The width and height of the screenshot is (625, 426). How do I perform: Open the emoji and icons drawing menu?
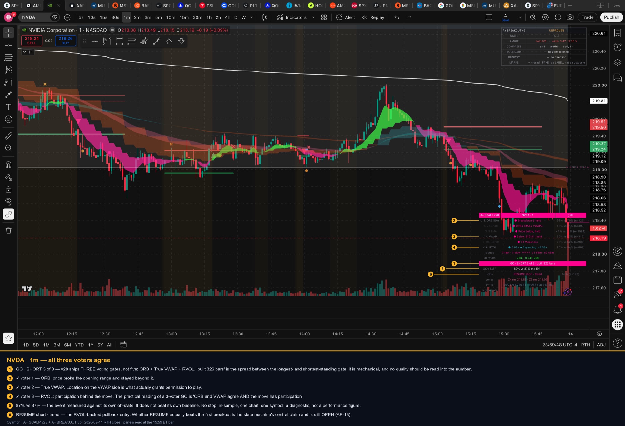pos(8,120)
